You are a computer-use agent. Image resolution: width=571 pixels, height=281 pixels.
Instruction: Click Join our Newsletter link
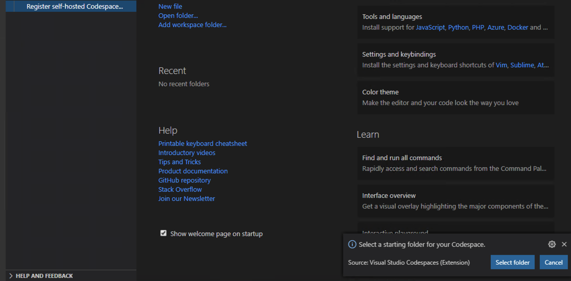pos(186,199)
